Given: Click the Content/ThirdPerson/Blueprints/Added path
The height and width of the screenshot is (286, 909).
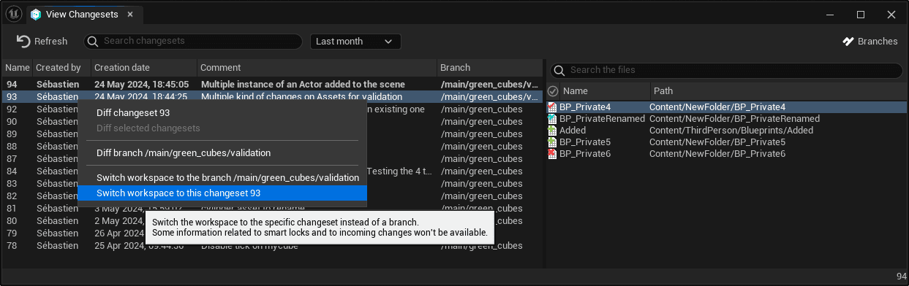Looking at the screenshot, I should click(x=731, y=131).
